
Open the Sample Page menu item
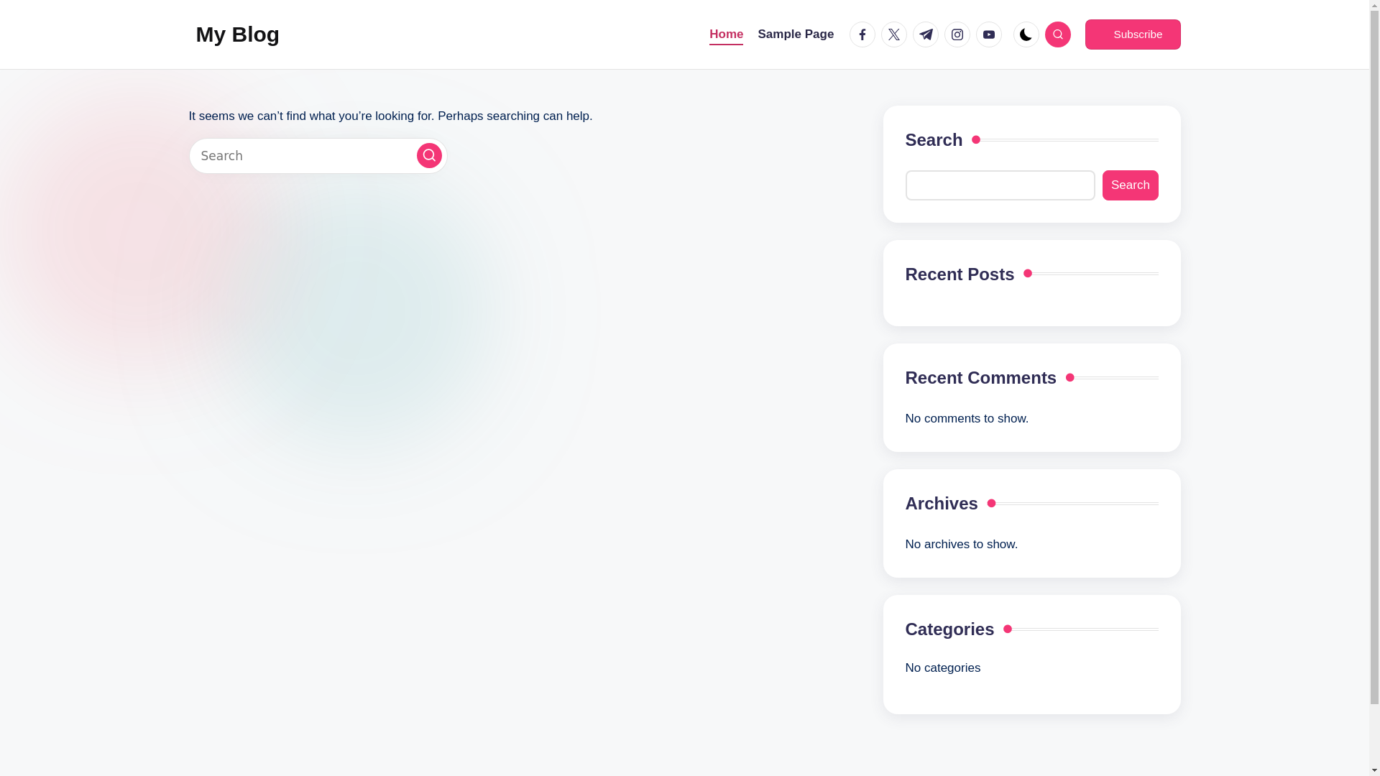click(x=796, y=34)
